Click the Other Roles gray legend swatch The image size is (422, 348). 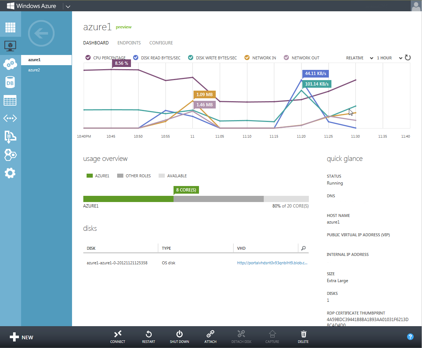[x=120, y=175]
